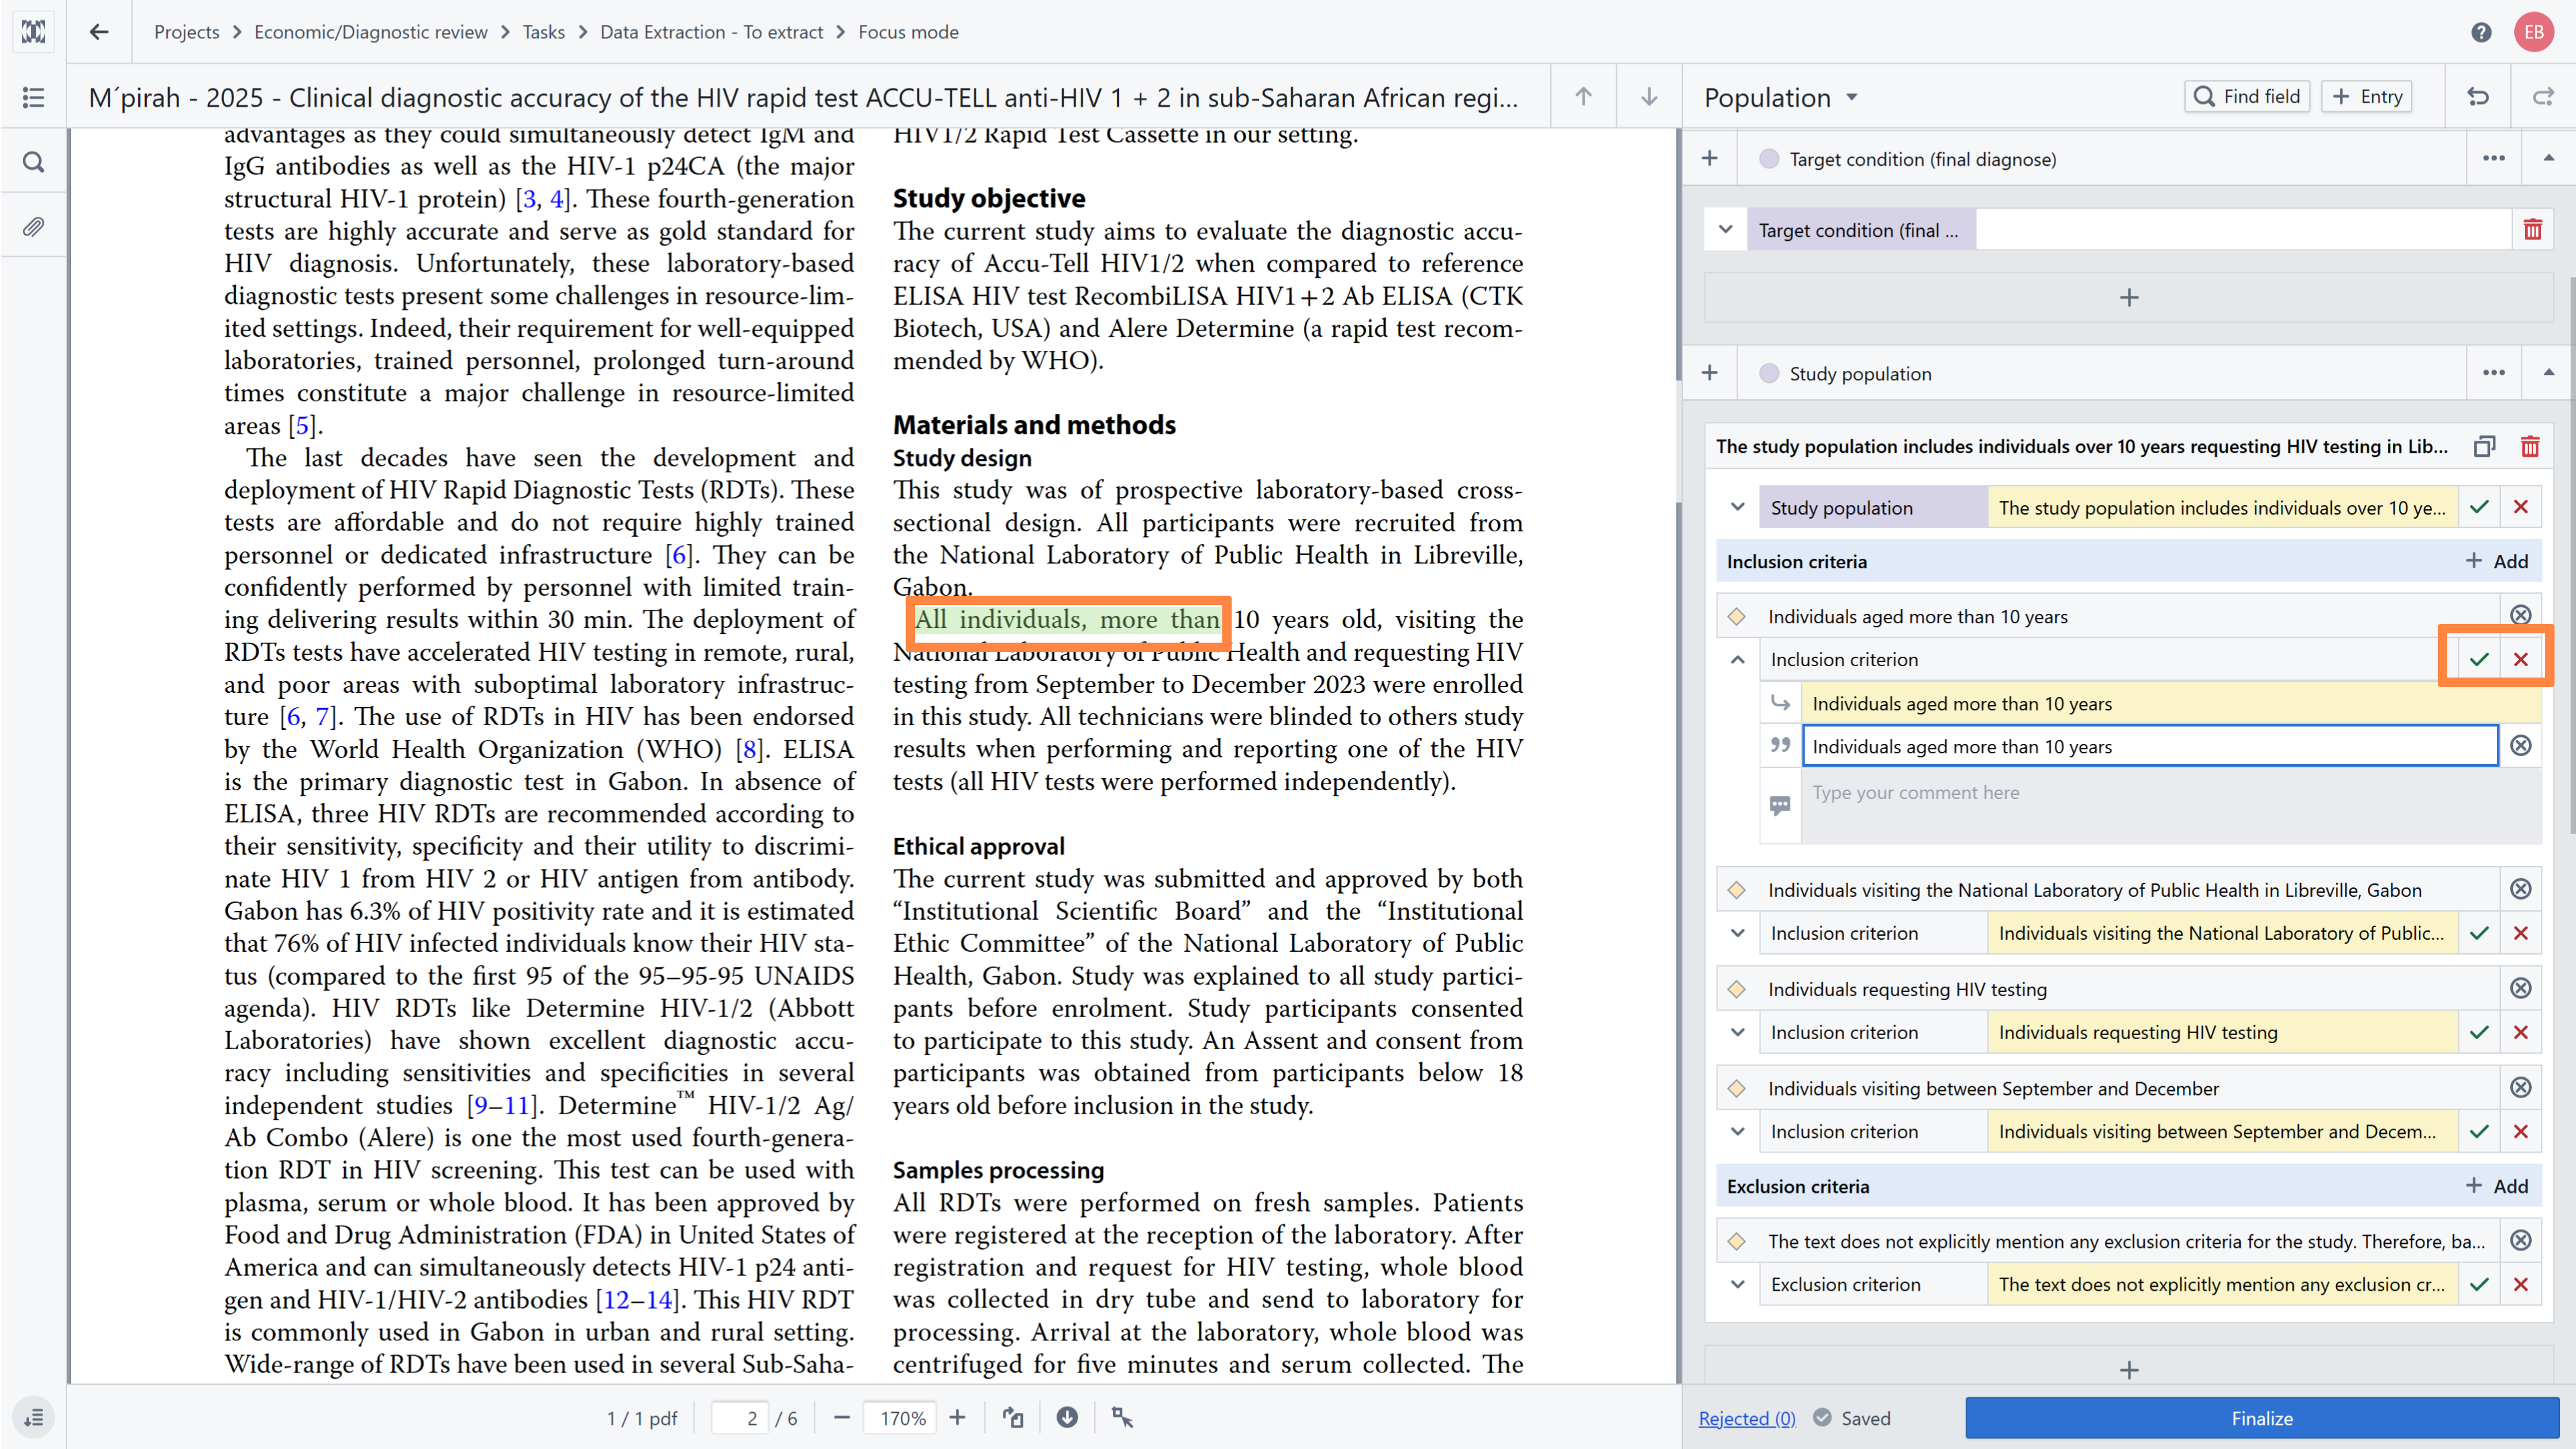Expand National Laboratory Inclusion criterion row
This screenshot has height=1449, width=2576.
[x=1738, y=933]
